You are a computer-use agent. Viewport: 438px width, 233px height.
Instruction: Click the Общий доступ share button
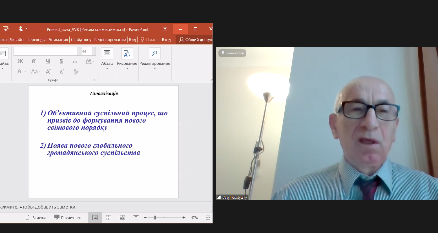pyautogui.click(x=196, y=40)
